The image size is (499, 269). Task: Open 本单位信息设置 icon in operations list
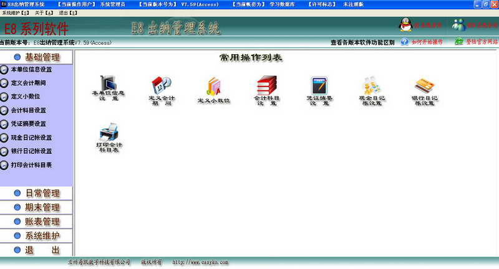click(108, 85)
